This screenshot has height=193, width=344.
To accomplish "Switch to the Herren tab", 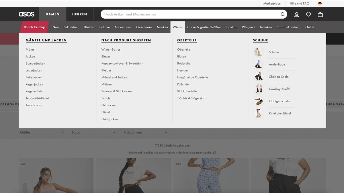I will (x=79, y=14).
